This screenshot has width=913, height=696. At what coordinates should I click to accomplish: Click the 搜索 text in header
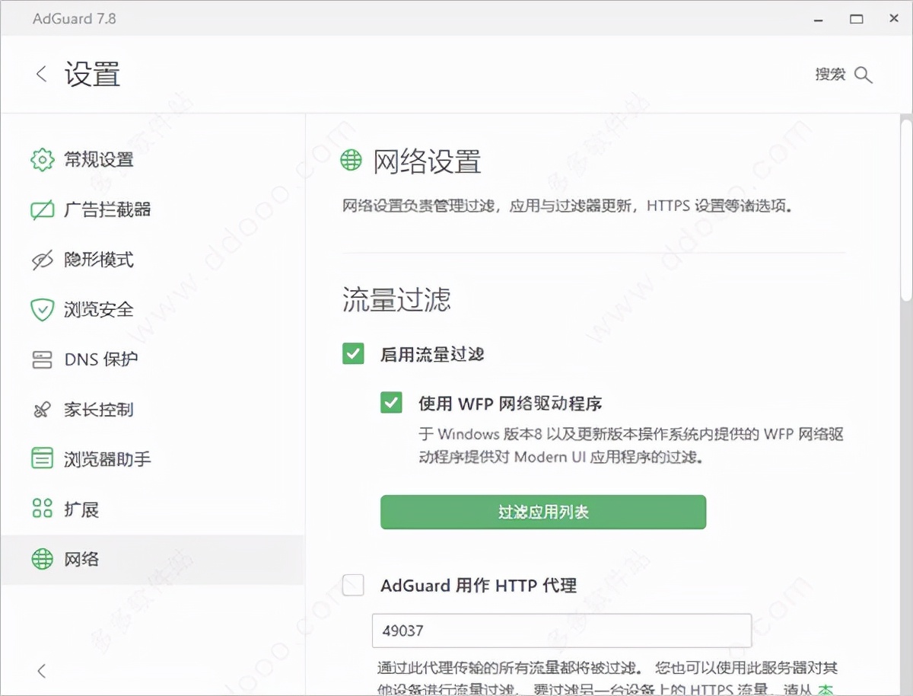coord(830,75)
